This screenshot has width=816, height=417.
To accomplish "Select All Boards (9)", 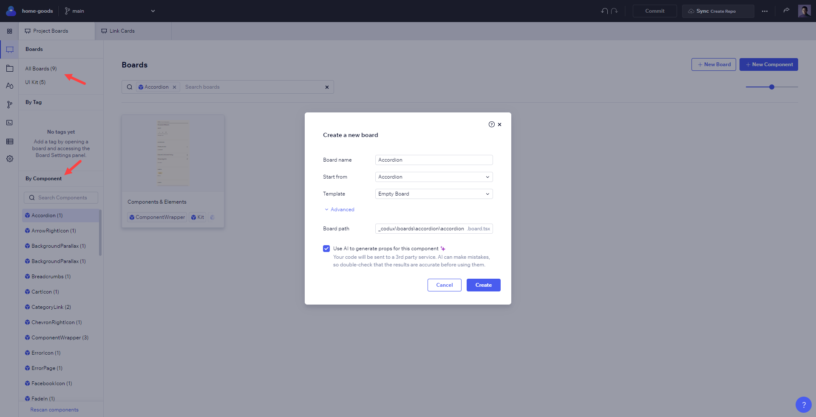I will [41, 69].
